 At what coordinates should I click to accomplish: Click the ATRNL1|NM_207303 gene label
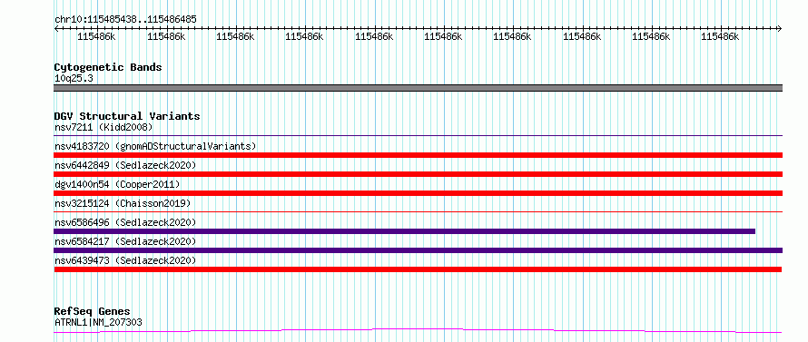pos(98,322)
